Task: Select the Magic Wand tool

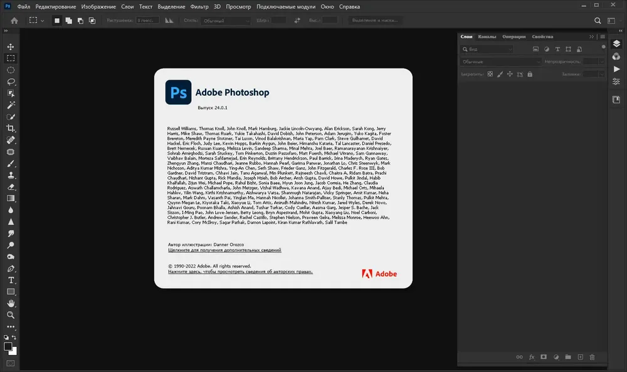Action: click(x=11, y=105)
